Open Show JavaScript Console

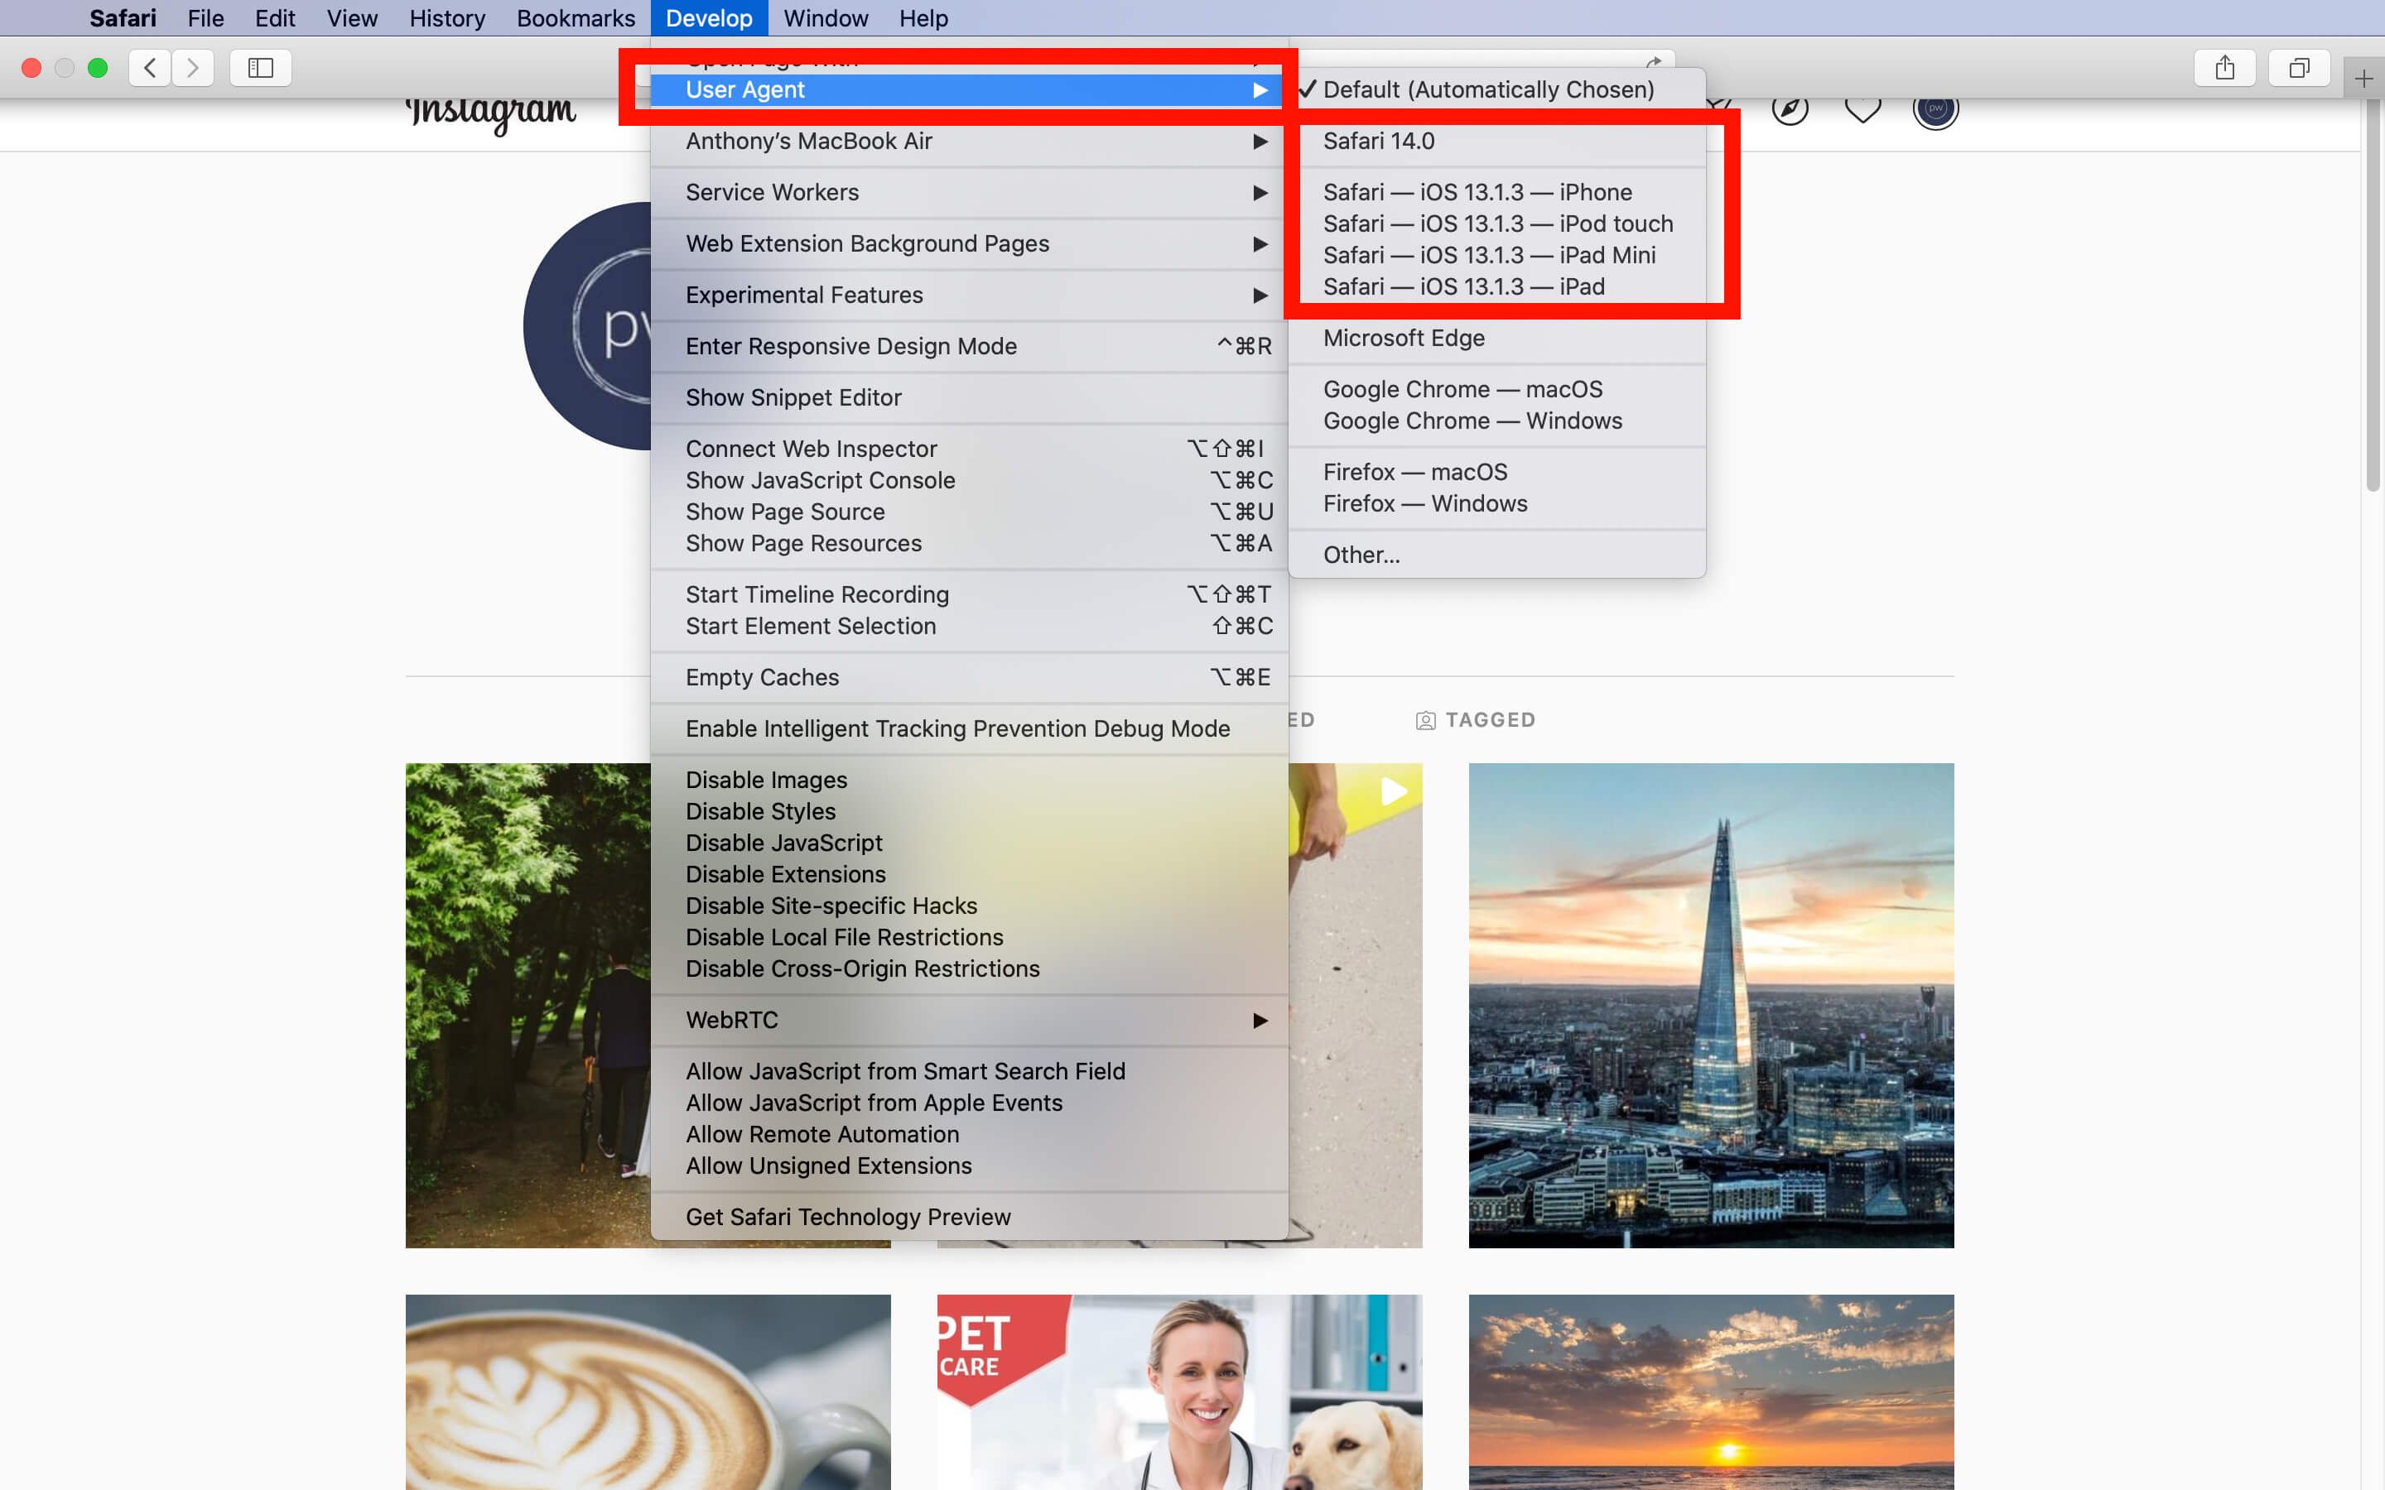(x=969, y=480)
